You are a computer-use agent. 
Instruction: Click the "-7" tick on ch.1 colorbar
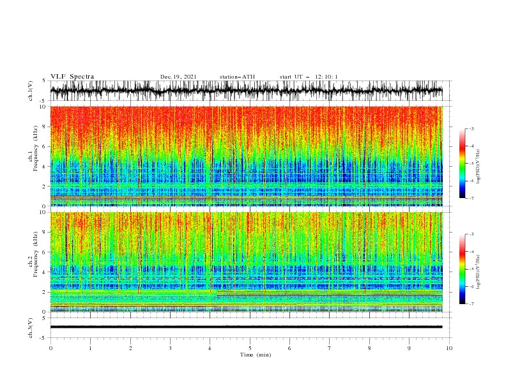click(x=471, y=198)
